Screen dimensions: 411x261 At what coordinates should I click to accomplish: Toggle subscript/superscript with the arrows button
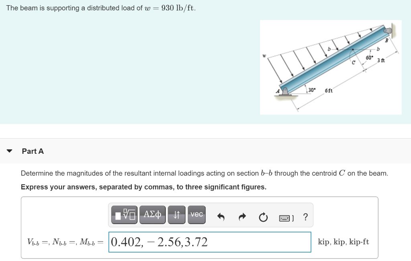coord(177,214)
